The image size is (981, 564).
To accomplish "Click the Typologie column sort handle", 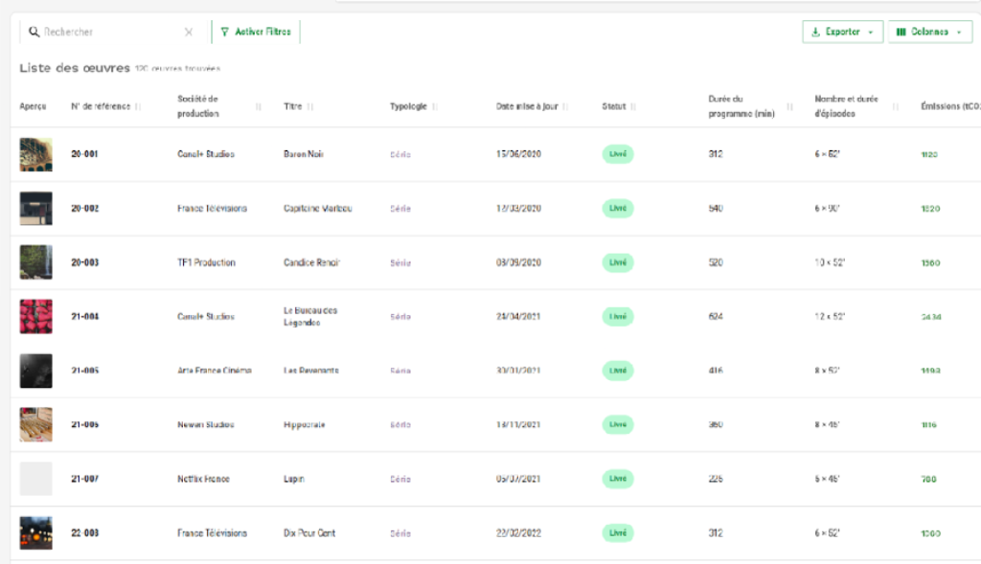I will pyautogui.click(x=435, y=106).
